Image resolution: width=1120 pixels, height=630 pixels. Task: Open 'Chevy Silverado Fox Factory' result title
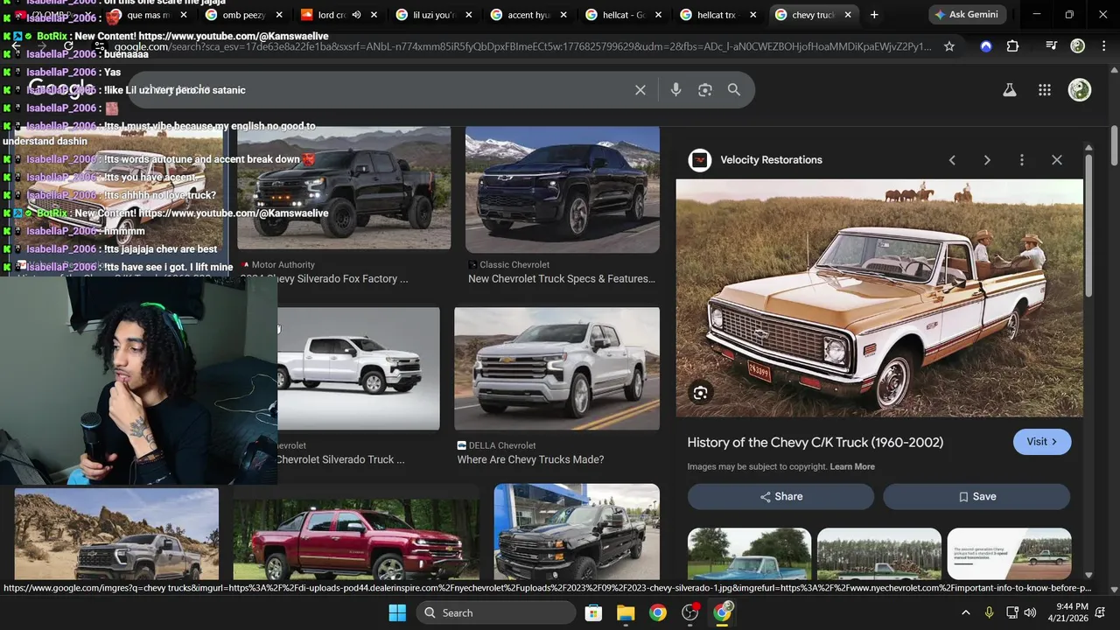[325, 278]
